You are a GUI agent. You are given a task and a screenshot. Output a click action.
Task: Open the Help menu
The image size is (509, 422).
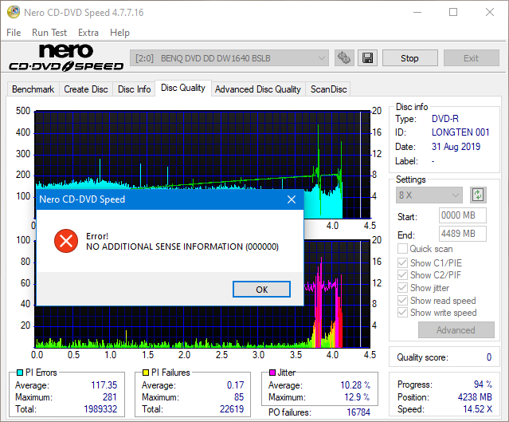pyautogui.click(x=119, y=33)
